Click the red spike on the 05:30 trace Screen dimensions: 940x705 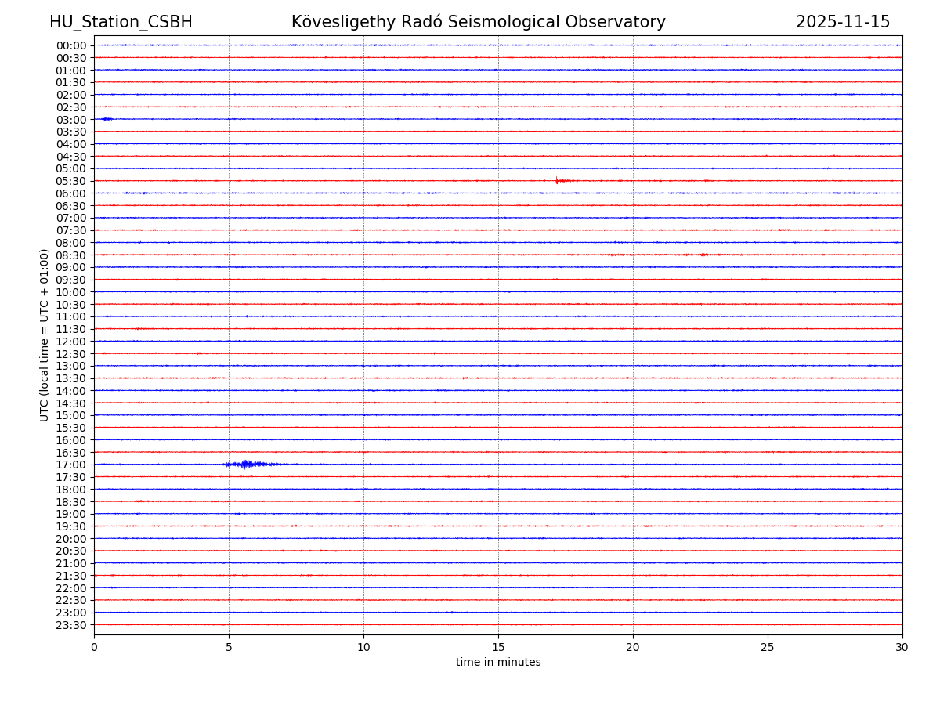tap(557, 181)
